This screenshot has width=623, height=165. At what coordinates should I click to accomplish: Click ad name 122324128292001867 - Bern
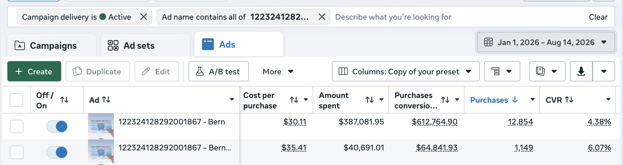(x=172, y=122)
